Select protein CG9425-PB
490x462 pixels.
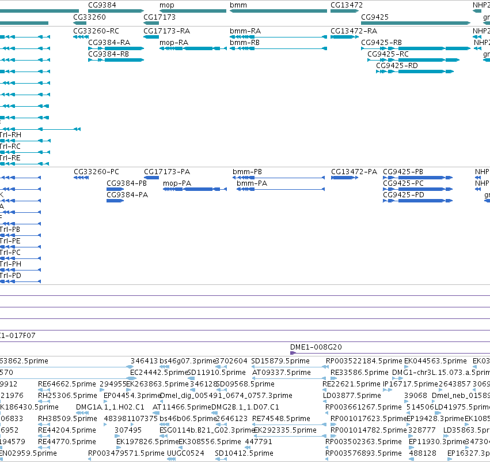418,178
